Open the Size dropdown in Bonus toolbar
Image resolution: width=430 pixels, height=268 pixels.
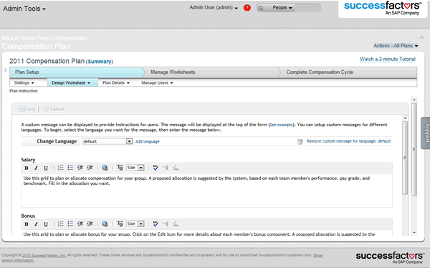click(x=135, y=224)
